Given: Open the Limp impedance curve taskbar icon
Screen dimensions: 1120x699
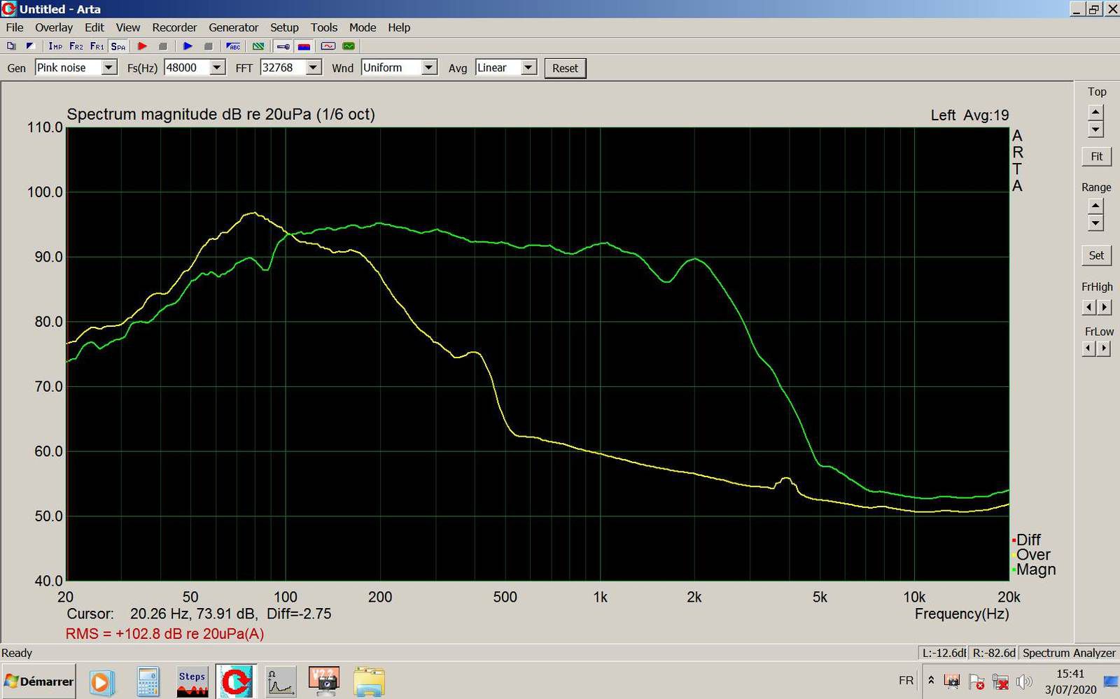Looking at the screenshot, I should tap(281, 682).
